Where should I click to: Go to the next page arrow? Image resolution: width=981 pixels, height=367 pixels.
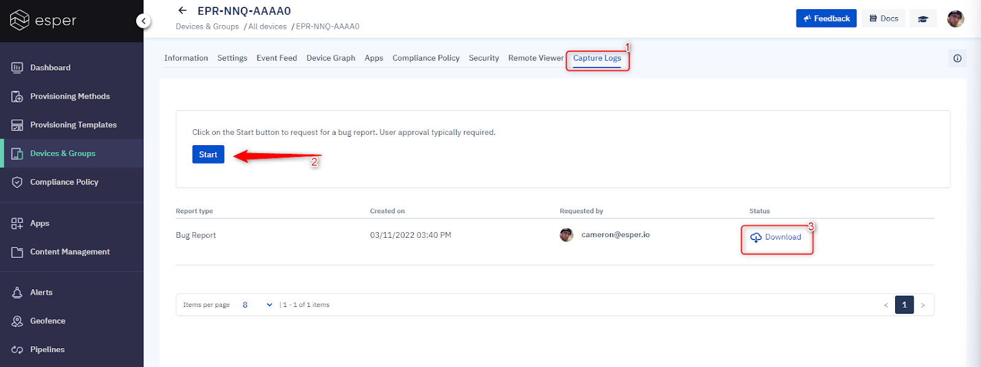(x=923, y=305)
